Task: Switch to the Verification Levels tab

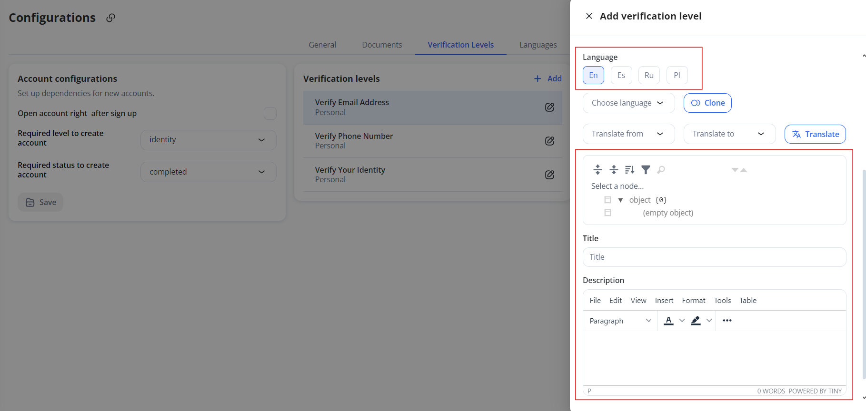Action: (460, 45)
